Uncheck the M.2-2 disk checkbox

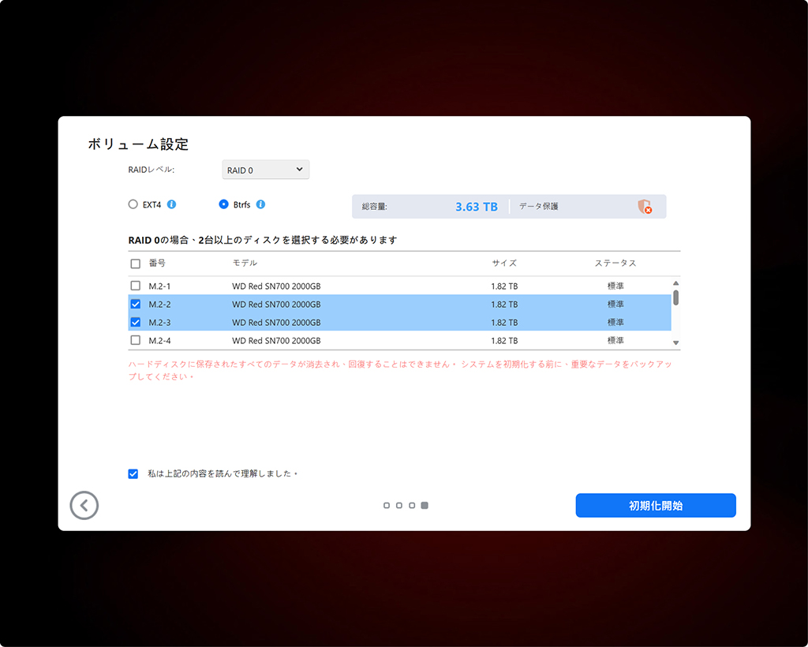click(x=136, y=304)
